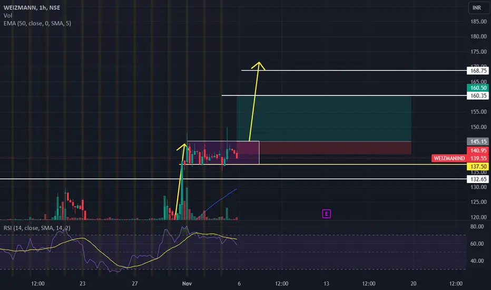
Task: Click the yellow 137.50 price label
Action: click(x=478, y=167)
